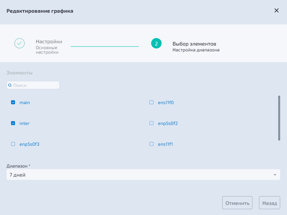The image size is (287, 215).
Task: Open the Настройки step title
Action: tap(49, 42)
